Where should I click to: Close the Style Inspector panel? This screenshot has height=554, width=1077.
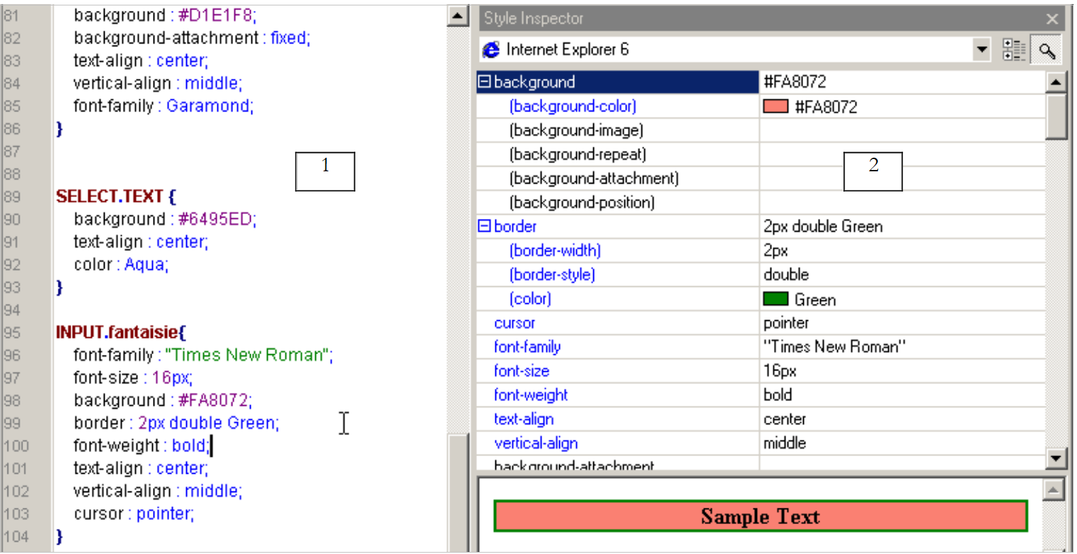click(1052, 19)
